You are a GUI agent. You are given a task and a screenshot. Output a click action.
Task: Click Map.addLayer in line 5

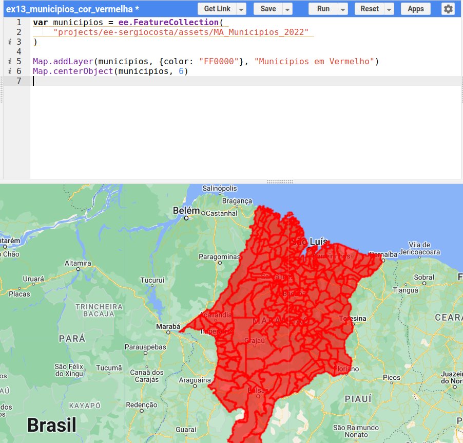63,61
